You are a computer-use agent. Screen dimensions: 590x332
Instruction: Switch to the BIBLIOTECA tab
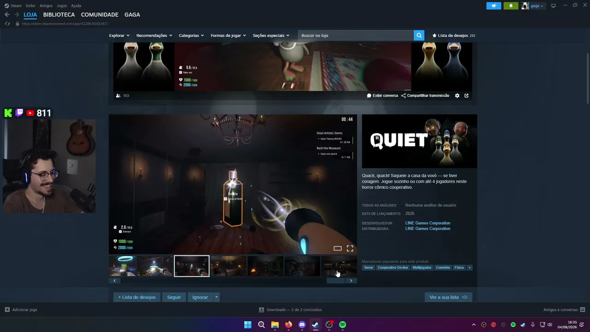[x=59, y=15]
